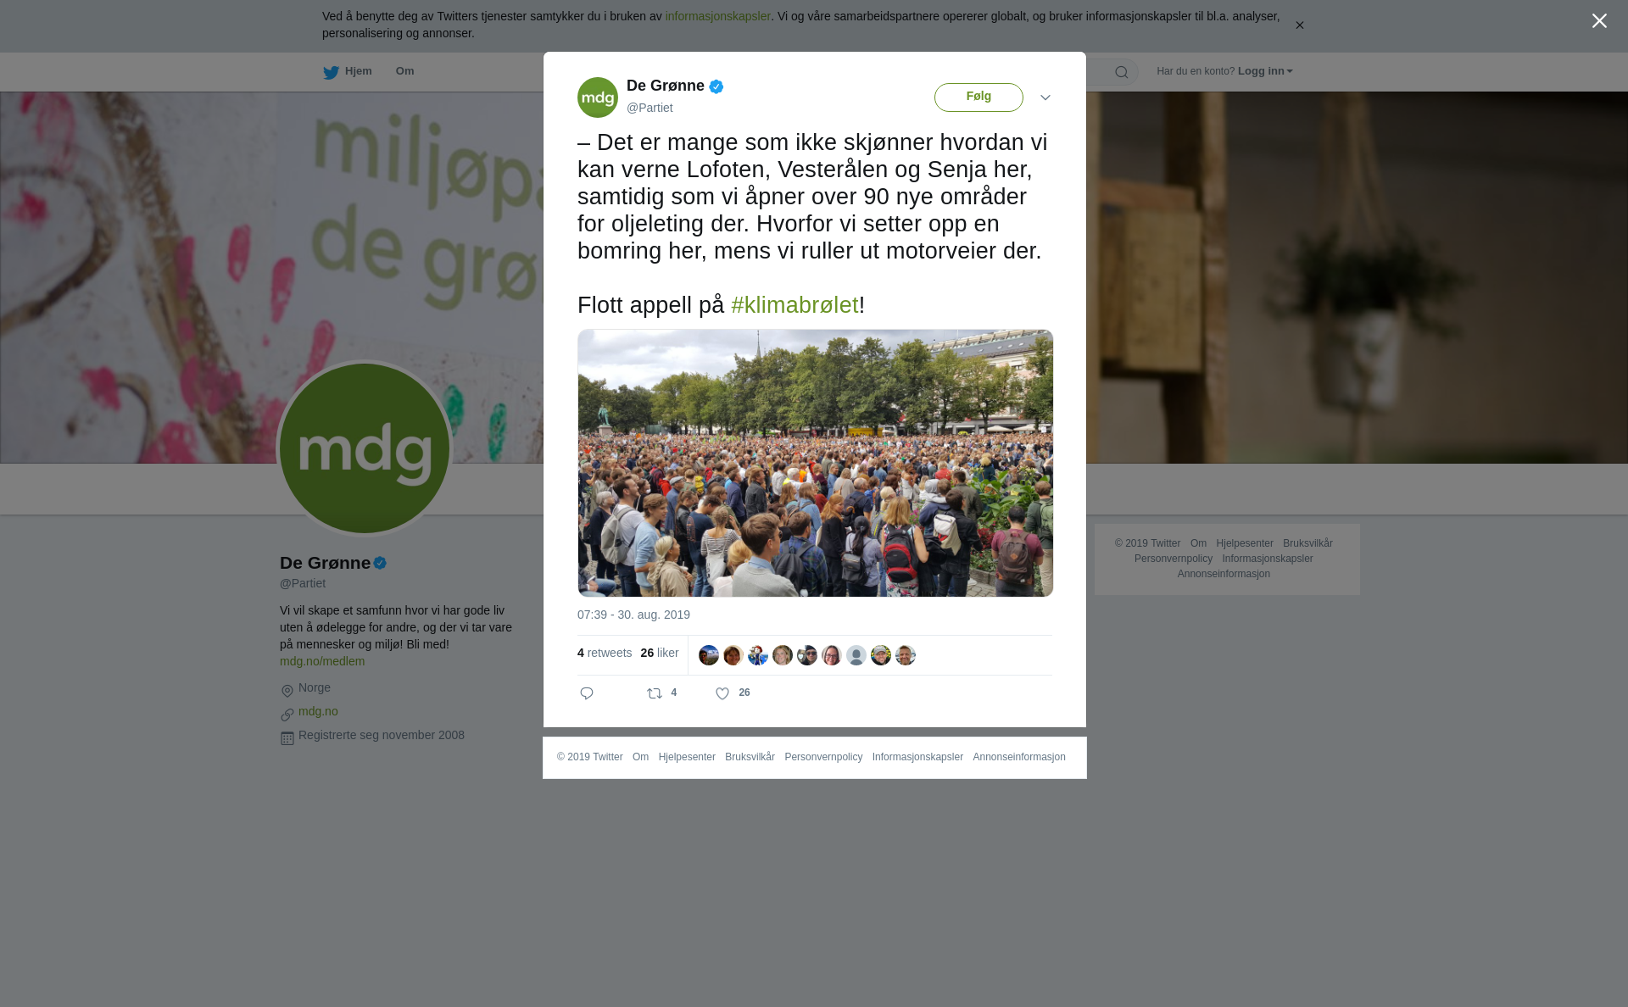Expand the tweet options chevron
1628x1007 pixels.
point(1045,97)
